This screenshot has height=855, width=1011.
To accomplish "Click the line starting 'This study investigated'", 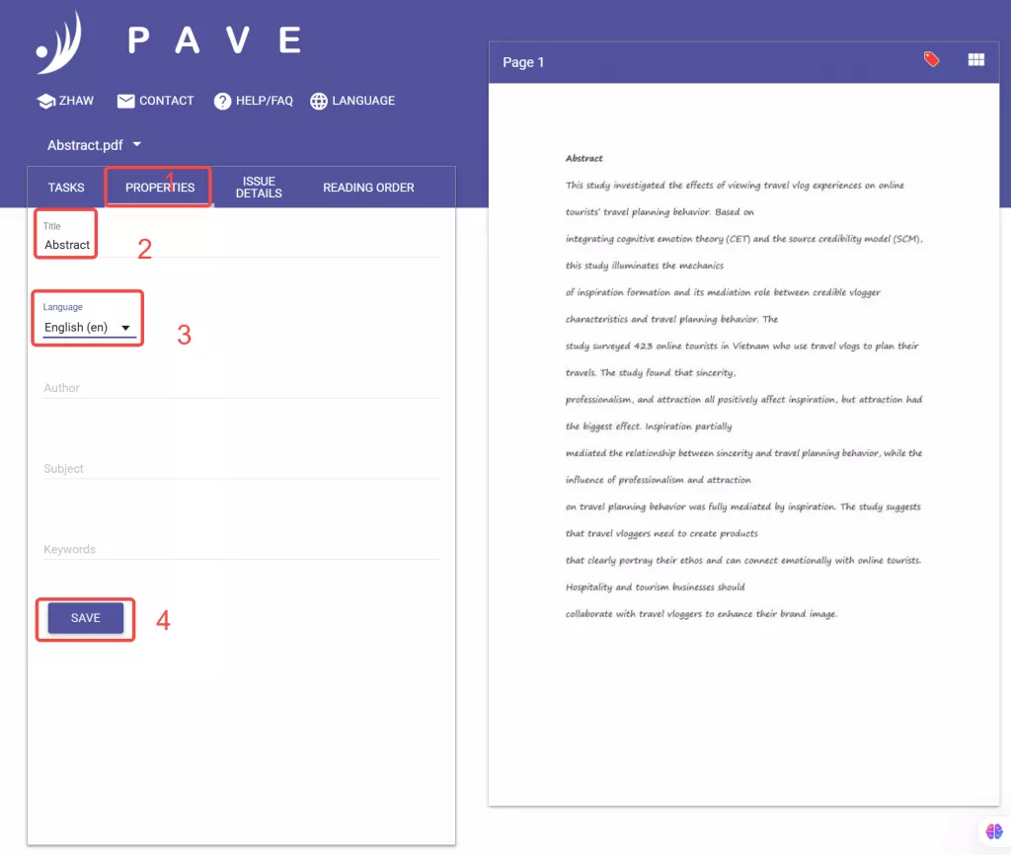I will [x=735, y=186].
